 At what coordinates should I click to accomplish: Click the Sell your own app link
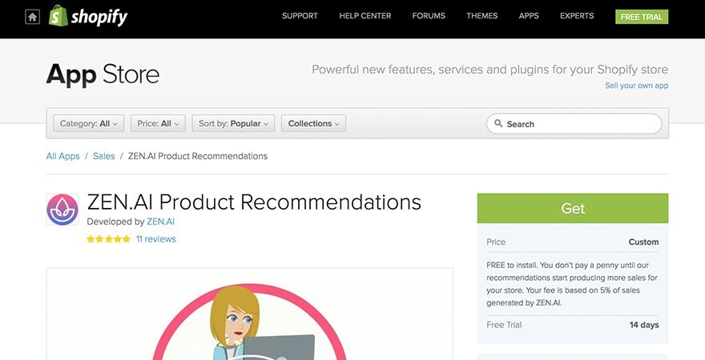[x=636, y=86]
